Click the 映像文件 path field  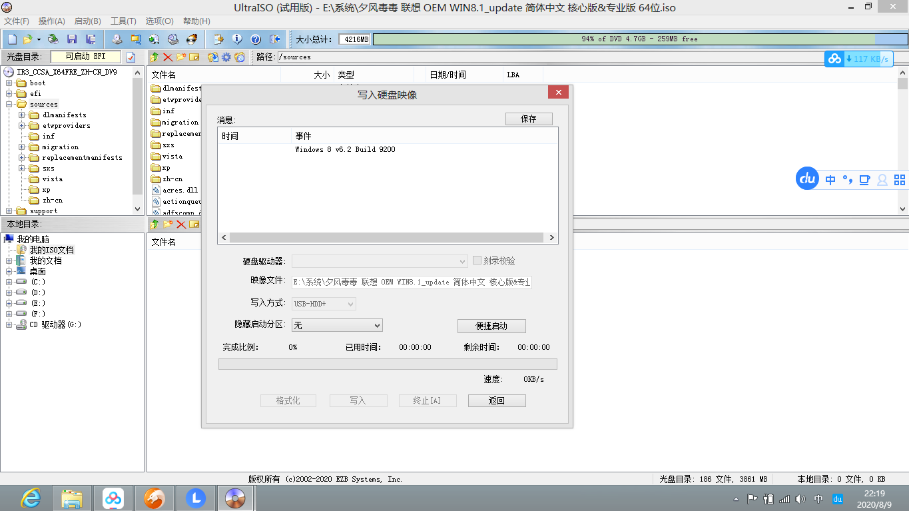[412, 282]
